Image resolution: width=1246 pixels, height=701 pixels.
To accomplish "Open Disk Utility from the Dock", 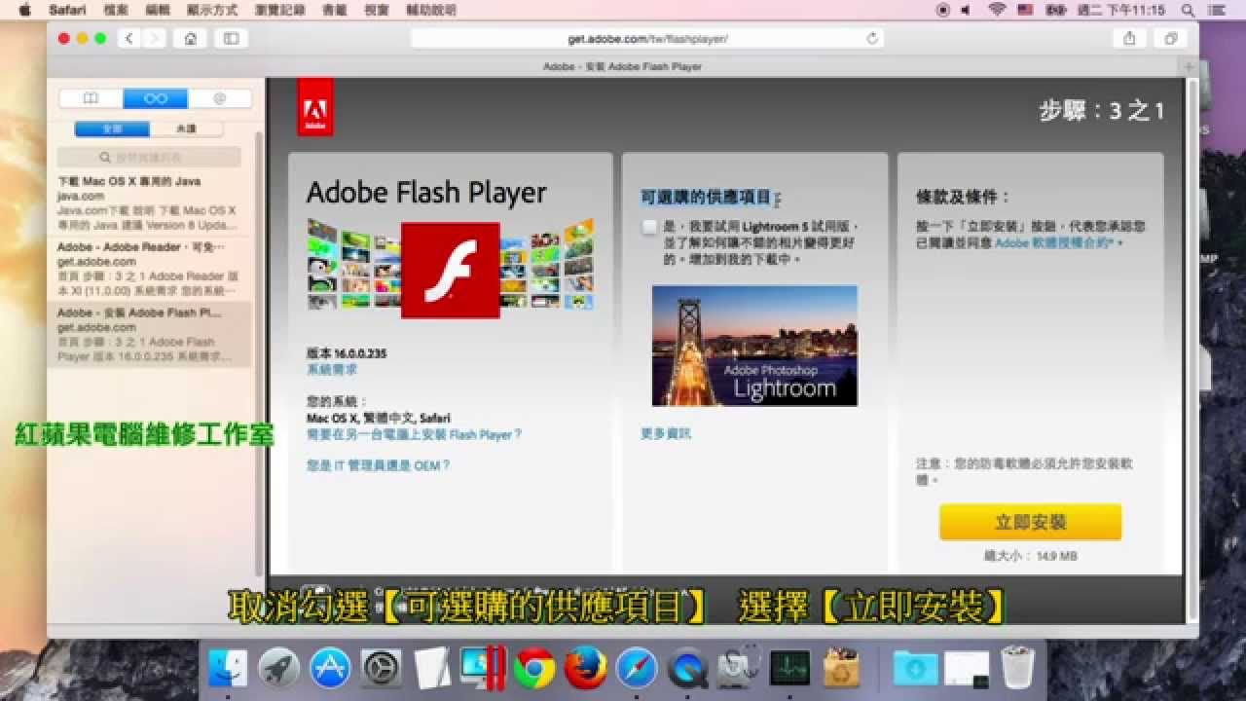I will (x=739, y=666).
